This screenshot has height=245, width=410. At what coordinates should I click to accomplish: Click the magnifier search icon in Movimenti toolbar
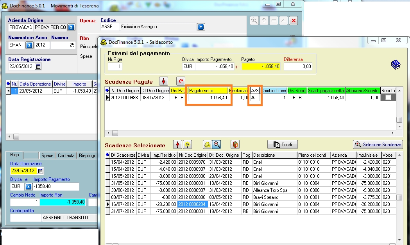click(254, 21)
